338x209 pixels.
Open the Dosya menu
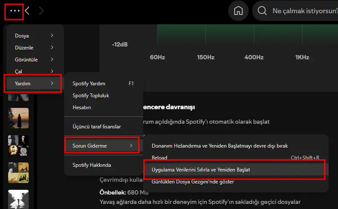coord(34,36)
